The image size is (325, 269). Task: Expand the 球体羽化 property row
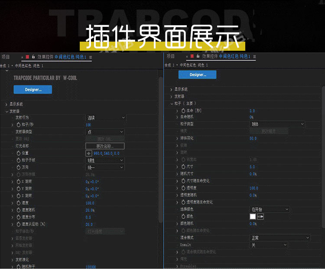click(x=177, y=138)
